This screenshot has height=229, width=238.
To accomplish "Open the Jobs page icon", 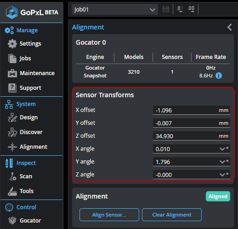I will coord(12,59).
